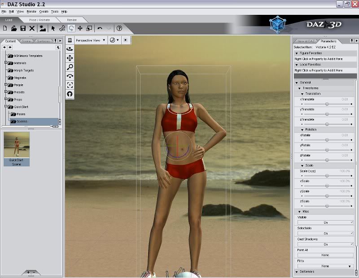The width and height of the screenshot is (359, 278).
Task: Click the magnifier zoom view control
Action: click(70, 67)
